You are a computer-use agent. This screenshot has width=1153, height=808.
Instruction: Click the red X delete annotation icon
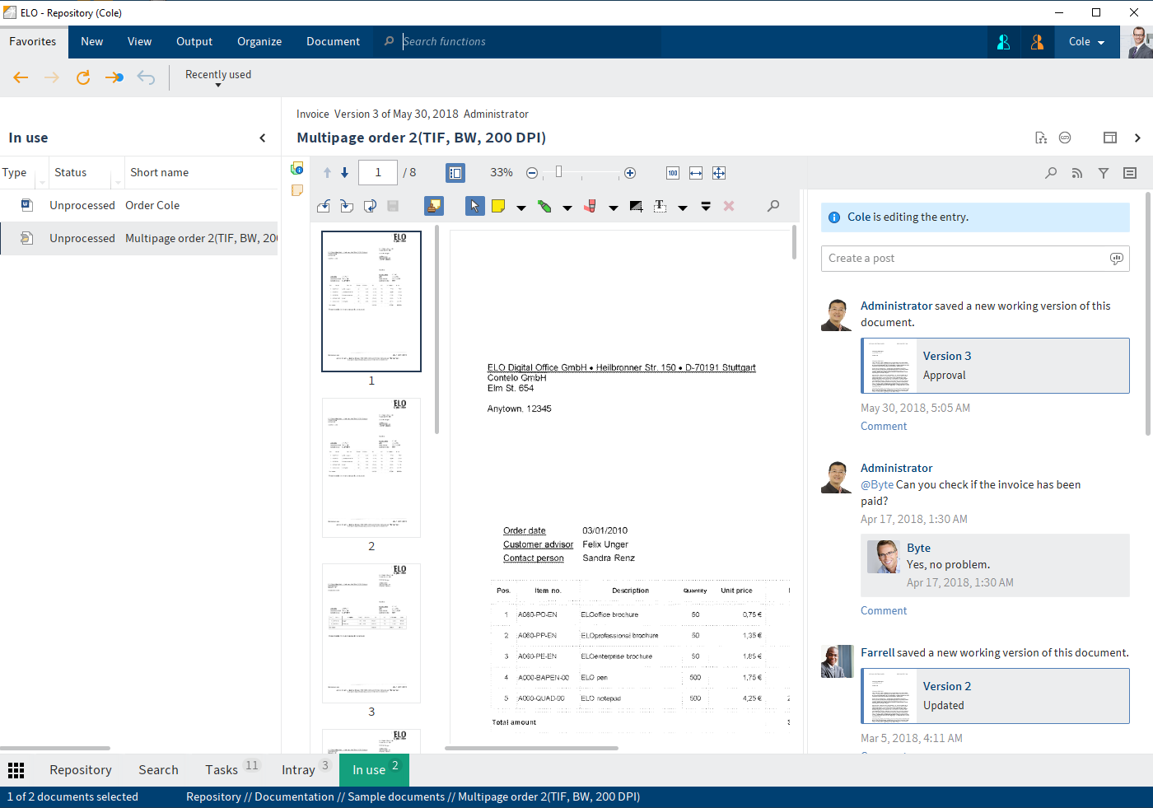point(729,206)
